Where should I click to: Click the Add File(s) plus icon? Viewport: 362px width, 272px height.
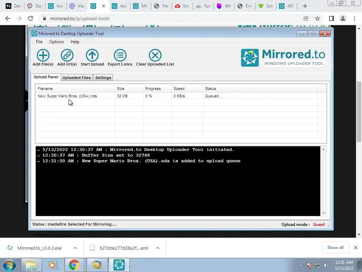point(43,55)
